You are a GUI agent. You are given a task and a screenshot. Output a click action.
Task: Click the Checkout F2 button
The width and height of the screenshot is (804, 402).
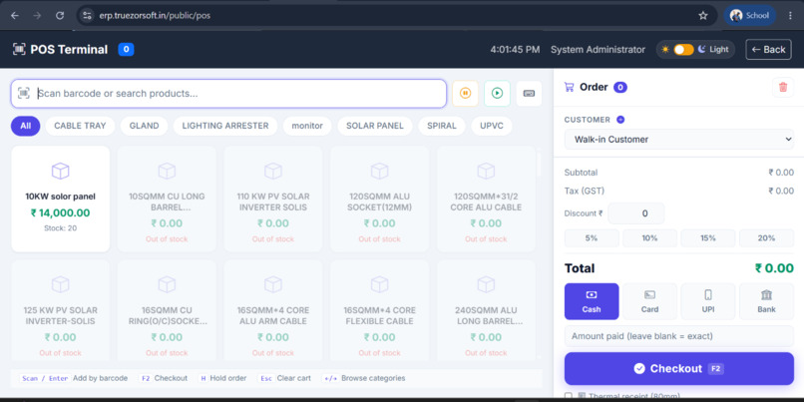pos(679,369)
